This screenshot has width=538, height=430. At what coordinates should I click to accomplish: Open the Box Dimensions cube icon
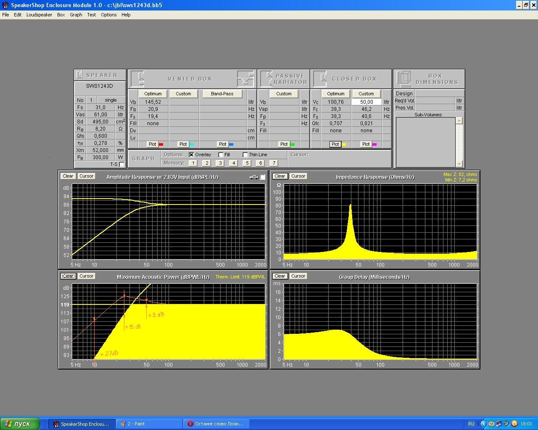click(404, 79)
